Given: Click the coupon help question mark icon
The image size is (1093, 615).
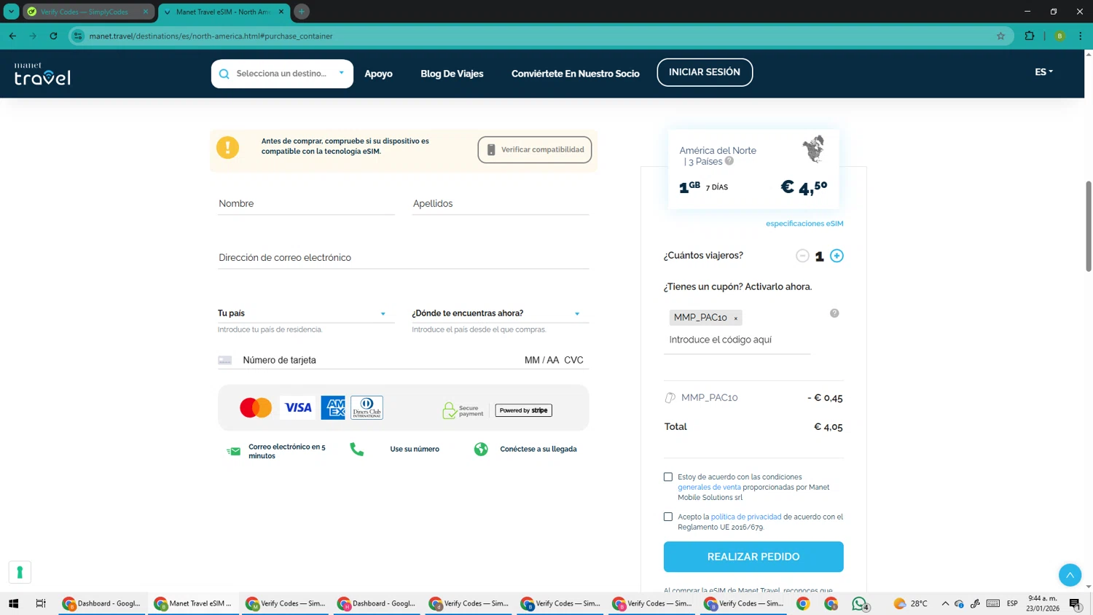Looking at the screenshot, I should point(834,313).
